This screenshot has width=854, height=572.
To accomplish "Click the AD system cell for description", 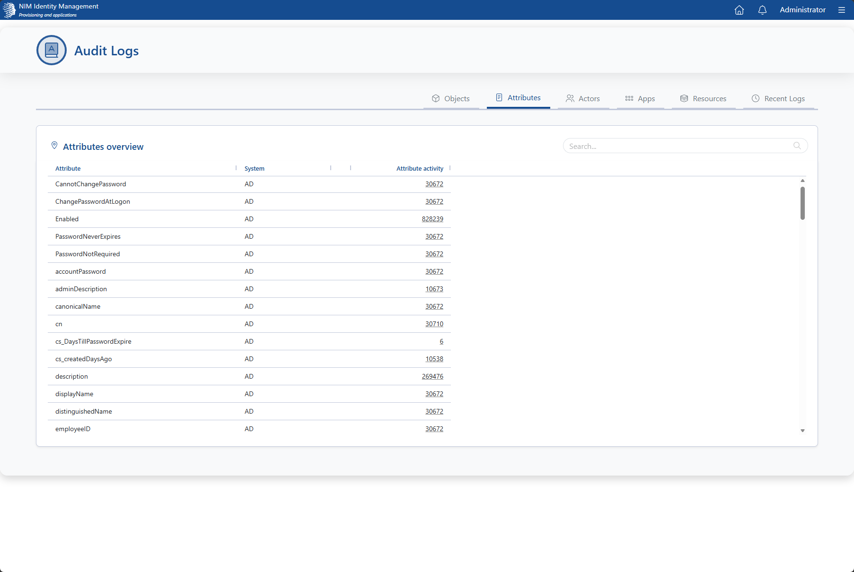I will (249, 376).
